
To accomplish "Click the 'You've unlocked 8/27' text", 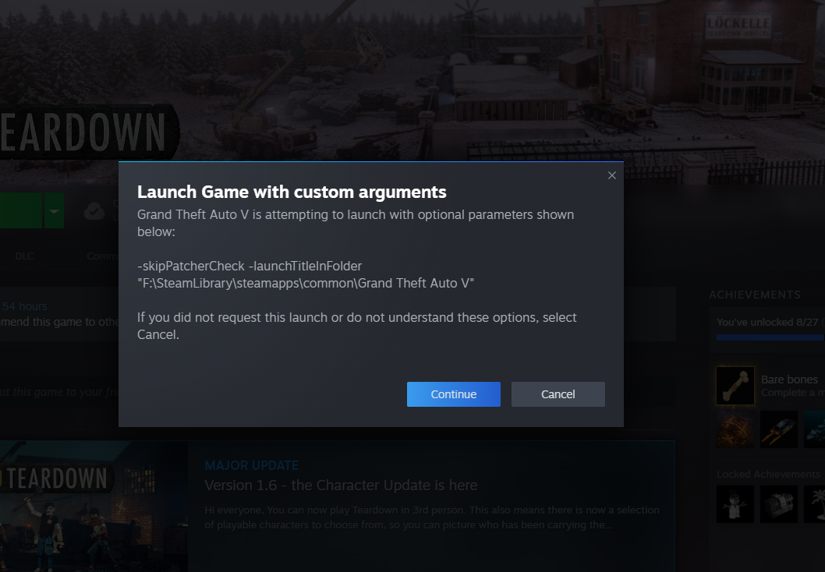I will [767, 323].
